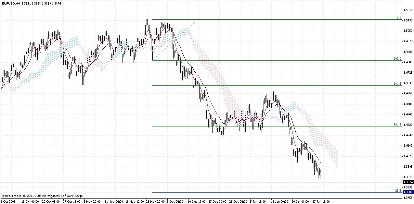Click the 5 Oct 2009 date label

(8, 201)
